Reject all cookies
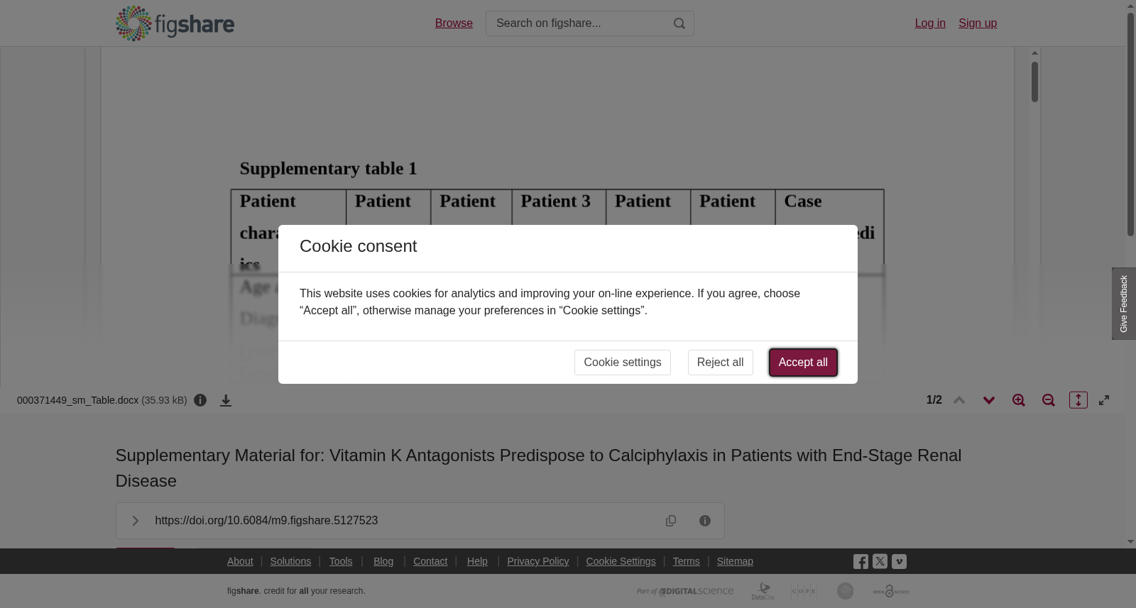 point(720,363)
